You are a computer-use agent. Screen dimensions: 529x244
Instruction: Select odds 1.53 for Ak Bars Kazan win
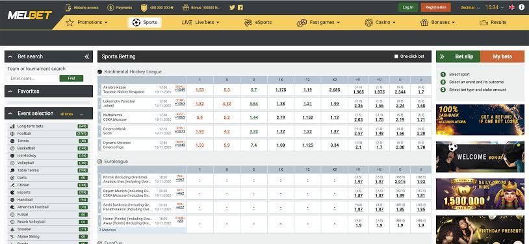(x=200, y=90)
